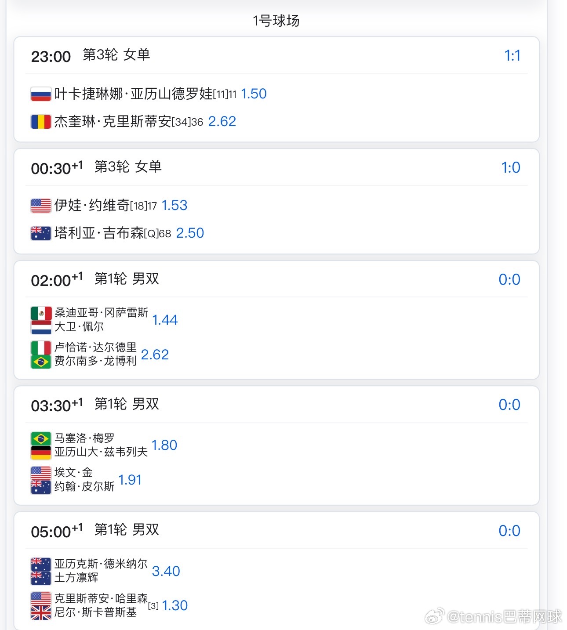
Task: Open the 1:0 score of 00:30 match
Action: coord(511,168)
